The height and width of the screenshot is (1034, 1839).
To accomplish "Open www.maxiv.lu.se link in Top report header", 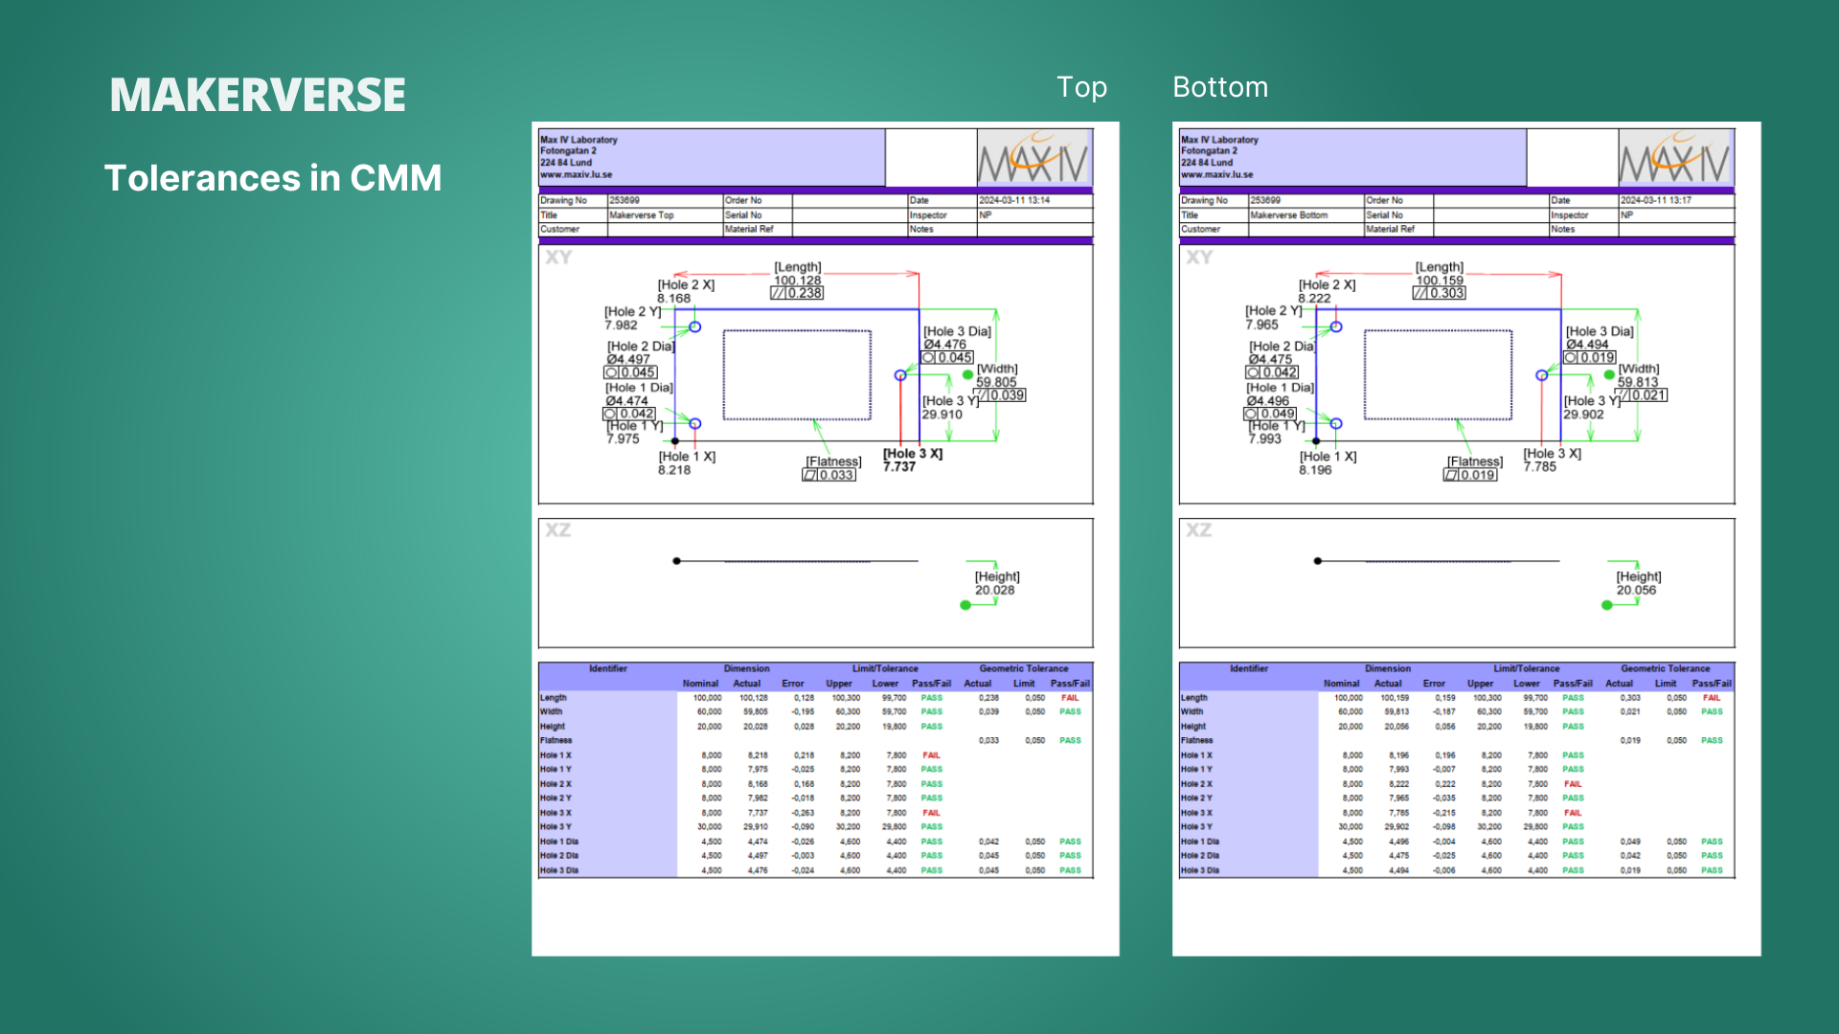I will [576, 175].
